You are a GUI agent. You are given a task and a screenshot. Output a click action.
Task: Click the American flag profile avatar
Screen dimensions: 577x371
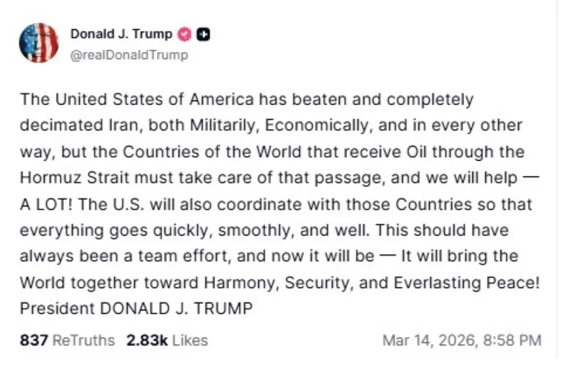click(39, 43)
